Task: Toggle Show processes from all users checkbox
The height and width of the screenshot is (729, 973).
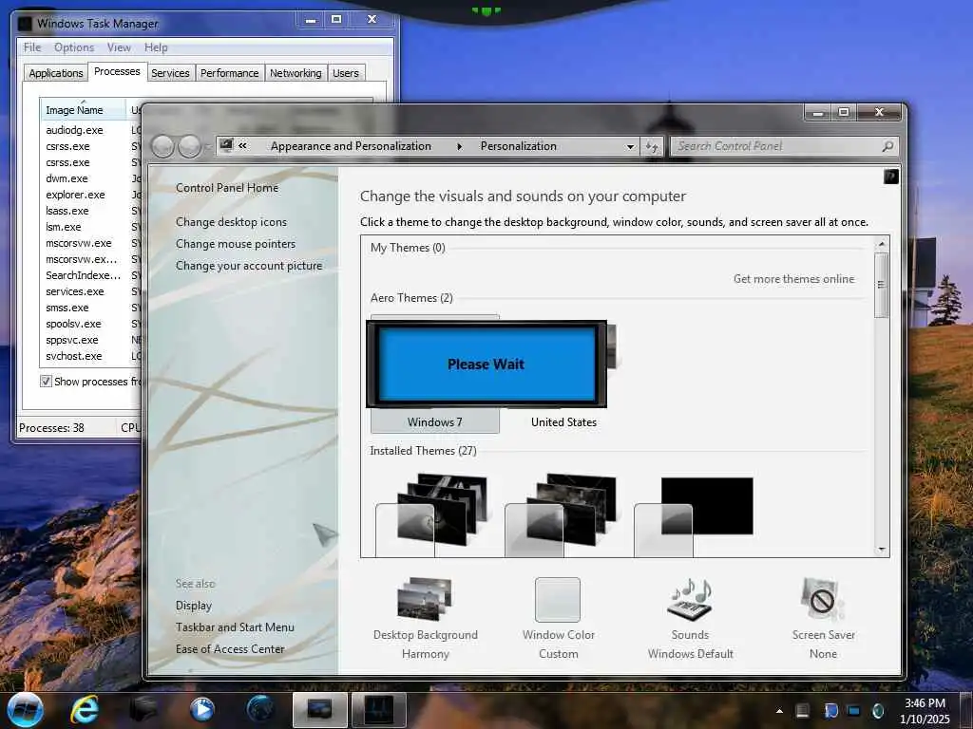Action: 46,381
